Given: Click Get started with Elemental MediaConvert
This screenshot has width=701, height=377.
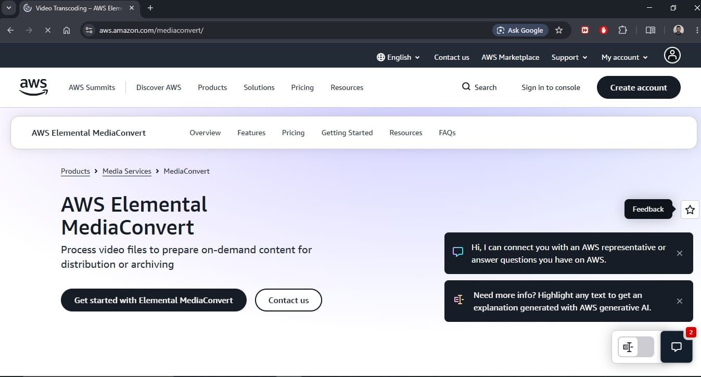Looking at the screenshot, I should [x=154, y=300].
